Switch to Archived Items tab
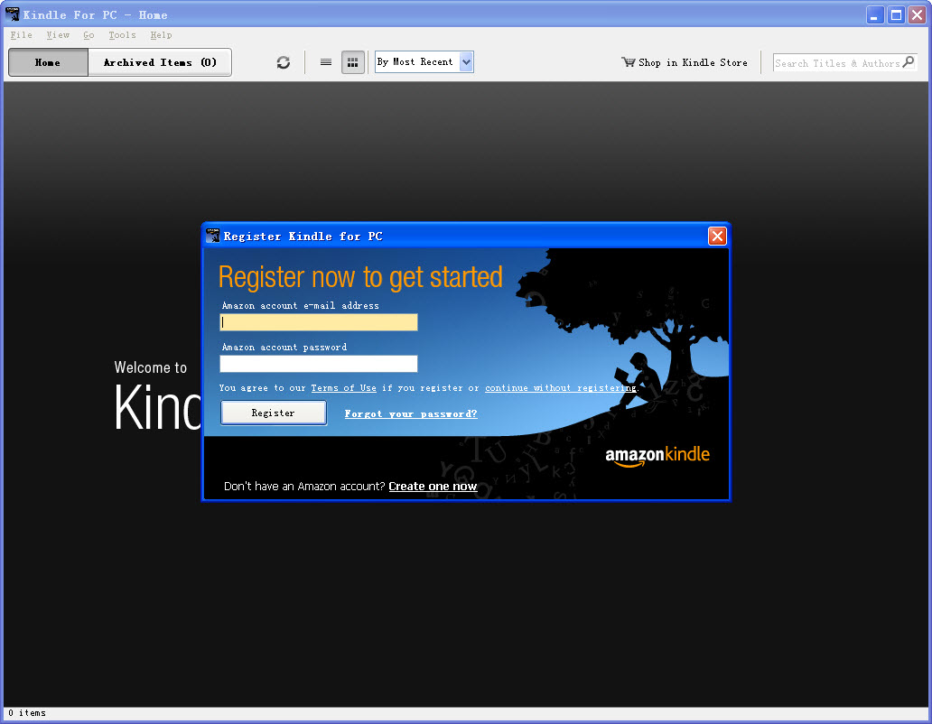 [x=160, y=62]
